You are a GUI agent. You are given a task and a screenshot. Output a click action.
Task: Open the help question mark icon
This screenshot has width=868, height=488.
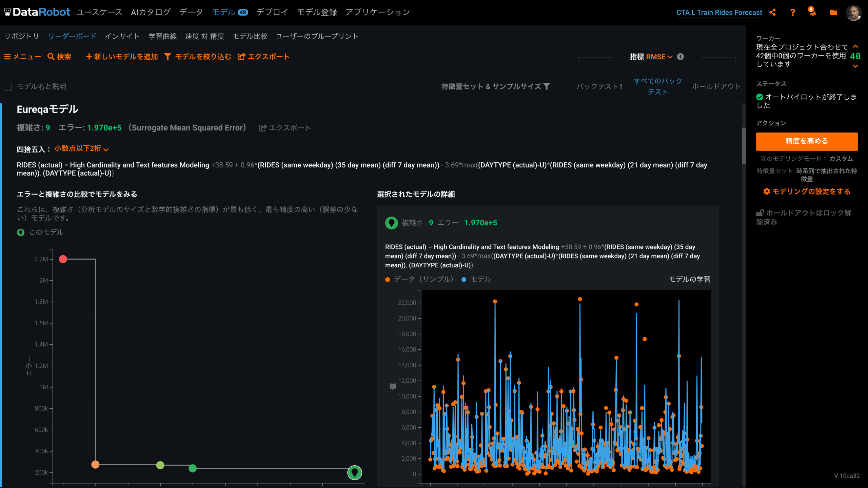[x=793, y=13]
